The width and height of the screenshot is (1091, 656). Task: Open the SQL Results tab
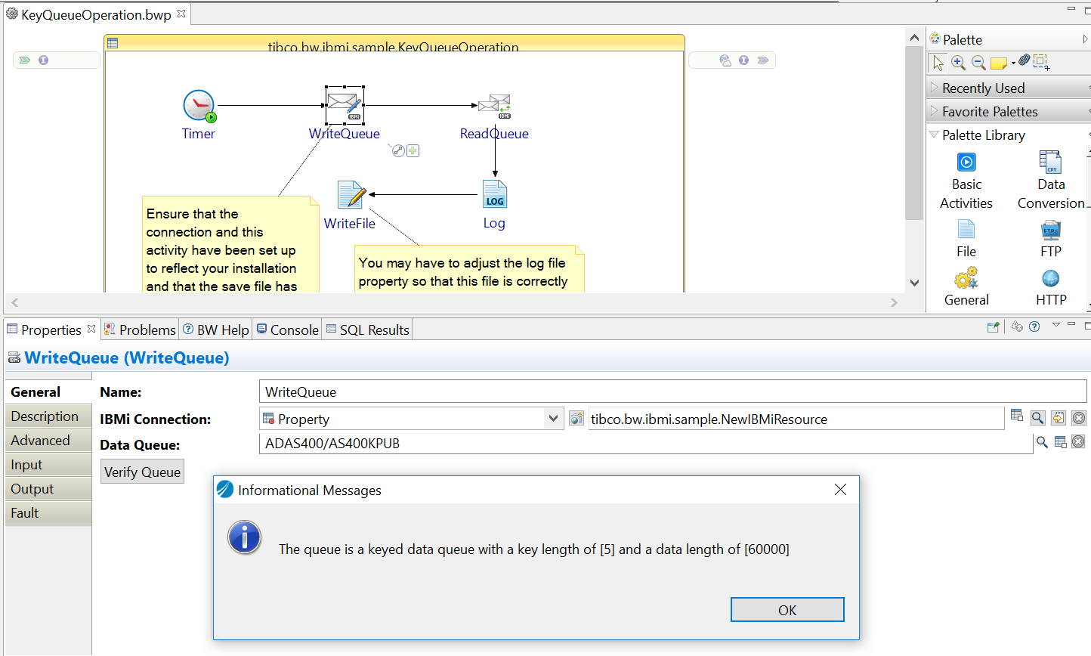point(368,330)
